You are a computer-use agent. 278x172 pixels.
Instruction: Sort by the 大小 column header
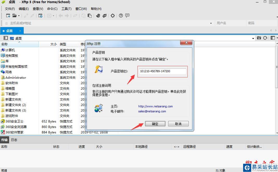[x=48, y=44]
